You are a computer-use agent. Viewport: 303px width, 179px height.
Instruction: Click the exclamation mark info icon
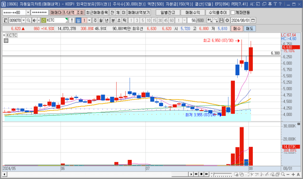point(72,20)
